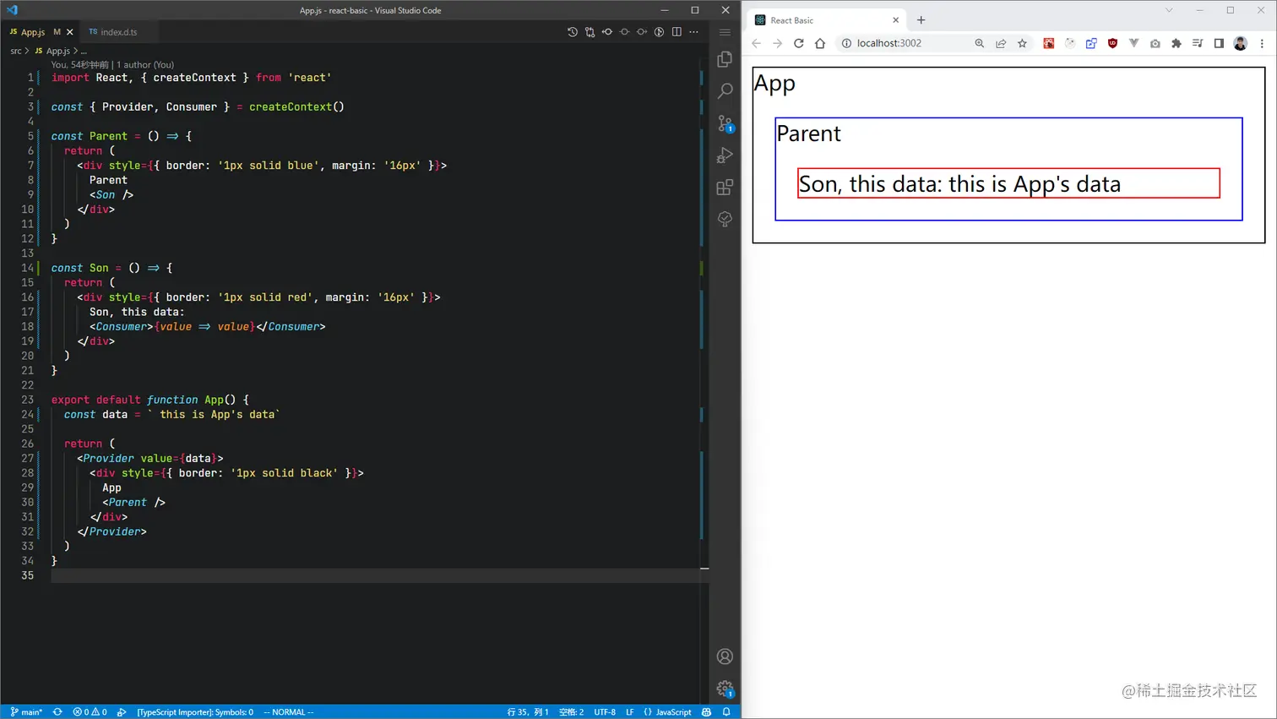The image size is (1277, 719).
Task: Close the React Basic browser tab
Action: (x=896, y=20)
